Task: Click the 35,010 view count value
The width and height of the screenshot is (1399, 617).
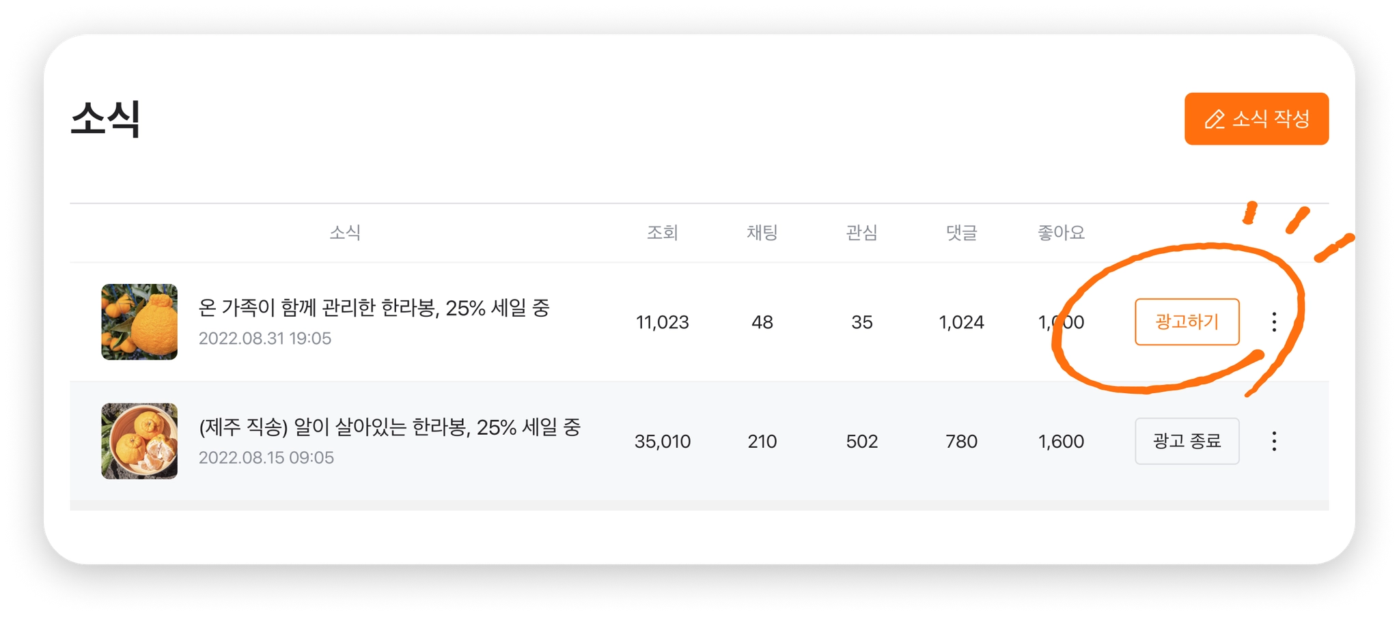Action: click(x=662, y=442)
